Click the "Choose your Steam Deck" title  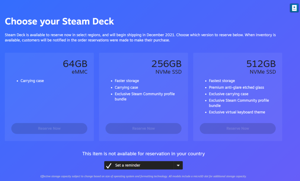pyautogui.click(x=59, y=21)
